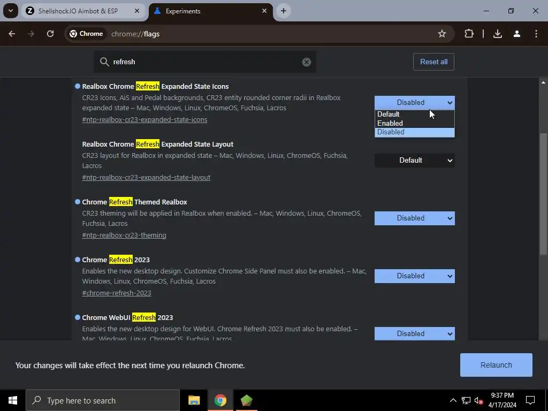
Task: Clear the flags search text
Action: 307,62
